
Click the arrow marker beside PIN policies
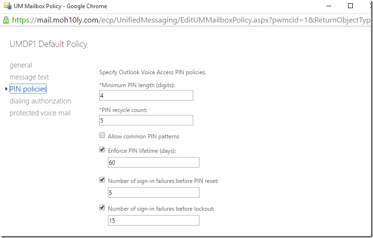coord(6,89)
